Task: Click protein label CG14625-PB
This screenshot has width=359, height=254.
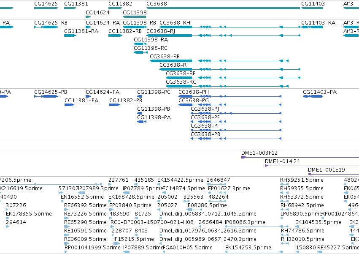Action: 51,92
